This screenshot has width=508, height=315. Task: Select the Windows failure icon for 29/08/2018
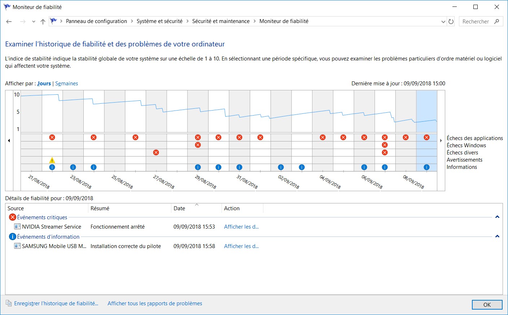tap(198, 145)
